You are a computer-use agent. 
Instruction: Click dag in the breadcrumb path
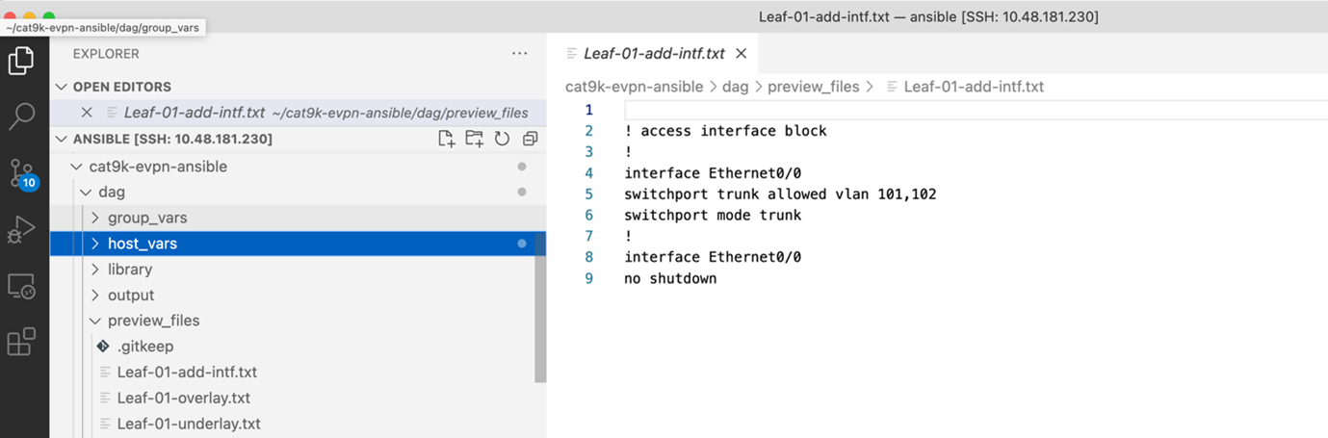click(735, 87)
